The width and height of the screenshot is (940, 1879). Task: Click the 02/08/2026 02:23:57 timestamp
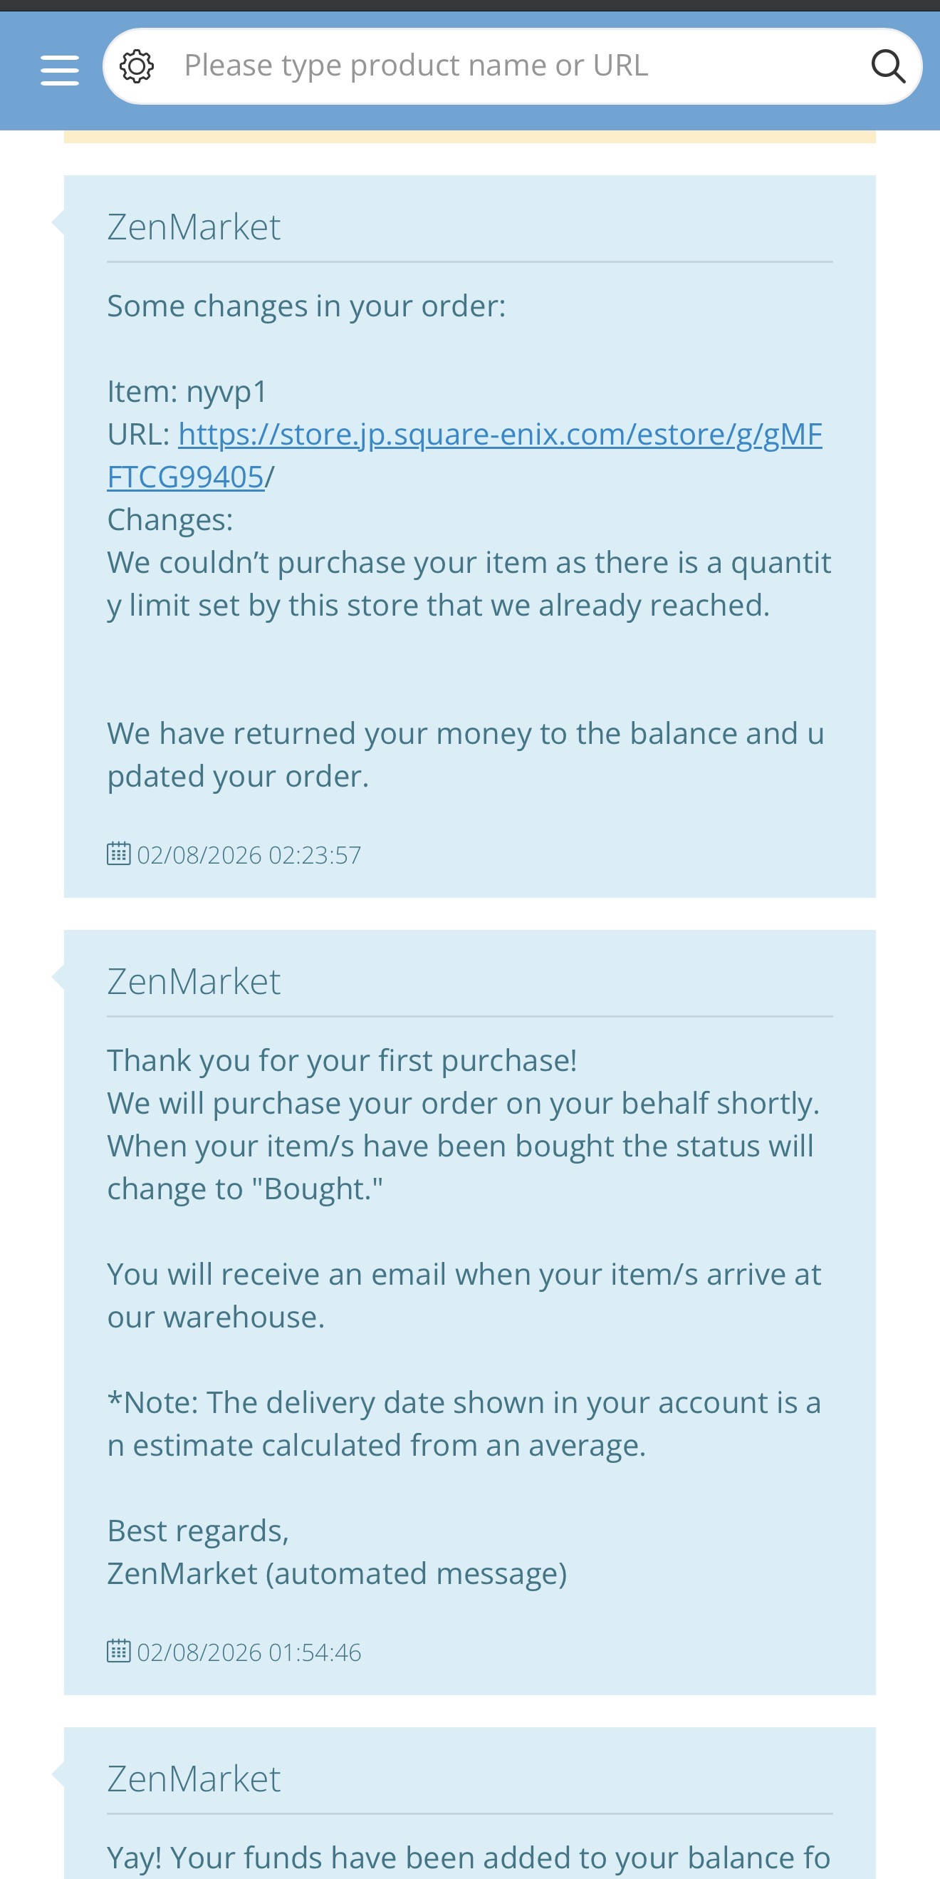[x=249, y=854]
